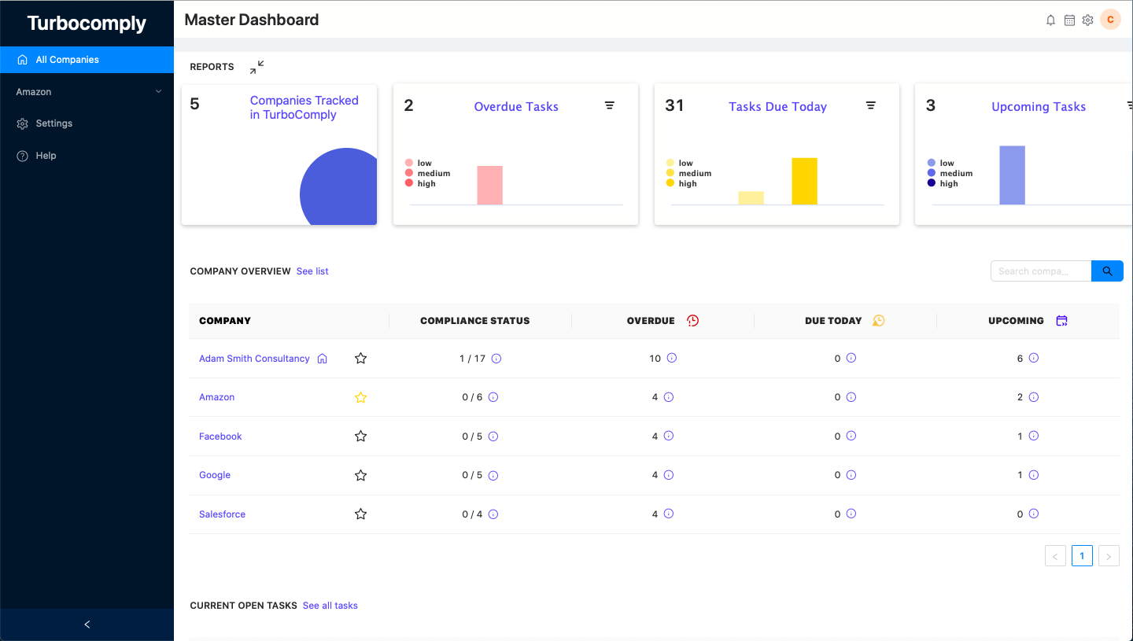
Task: Star the Salesforce company
Action: tap(360, 514)
